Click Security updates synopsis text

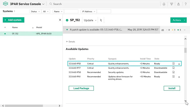click(116, 72)
